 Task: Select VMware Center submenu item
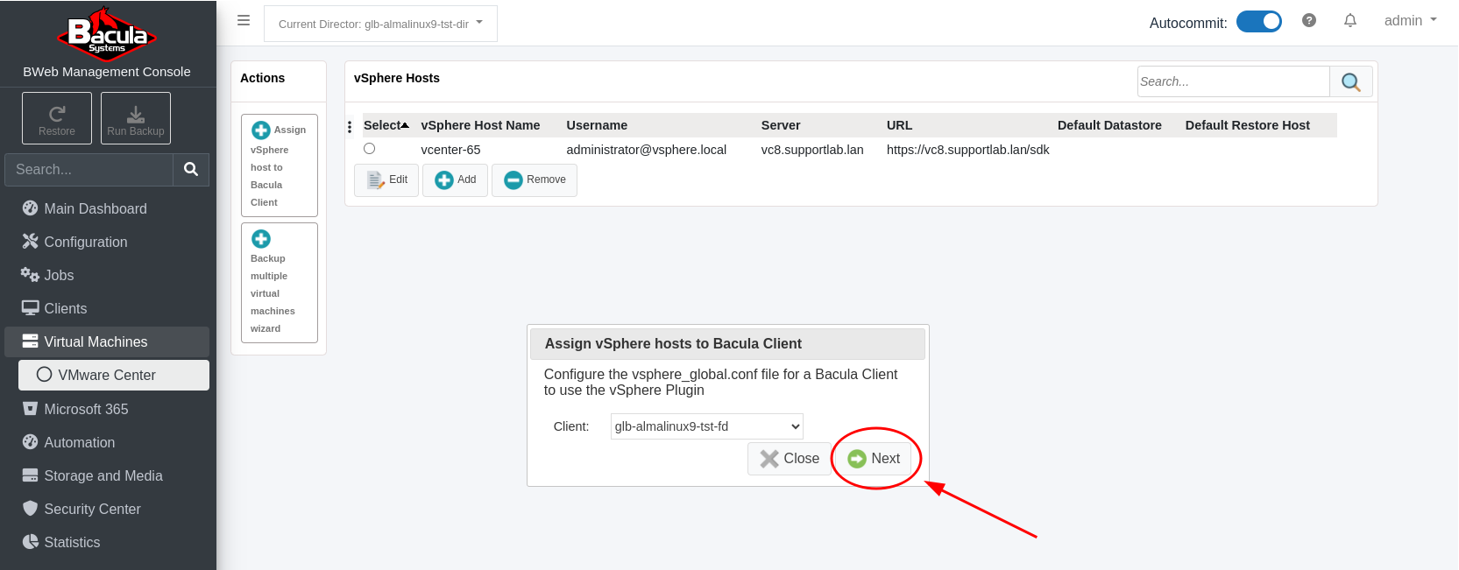[114, 375]
